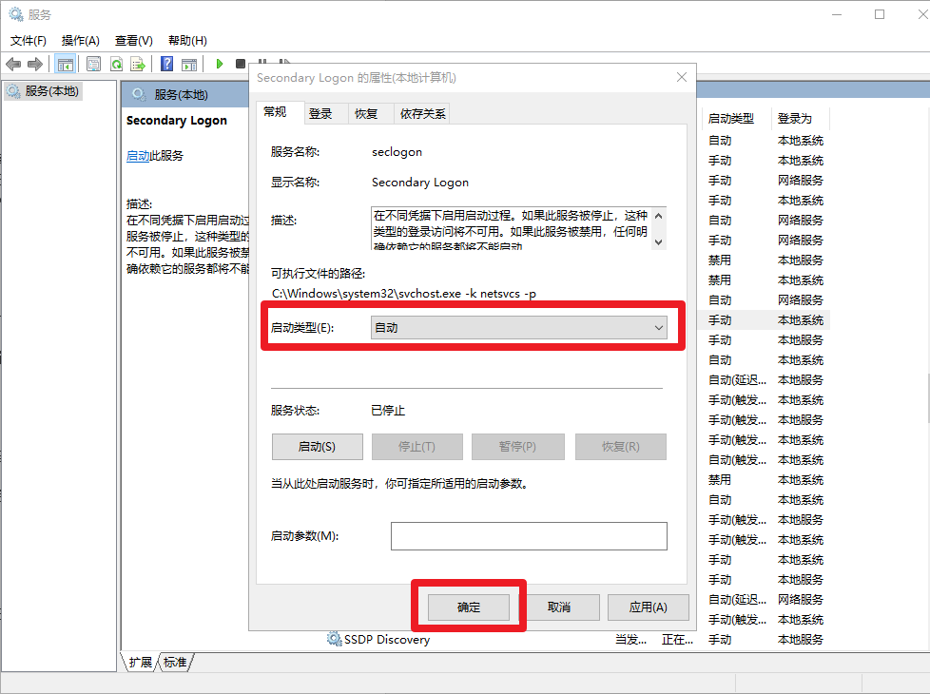This screenshot has height=694, width=930.
Task: Click the Back navigation arrow
Action: tap(12, 64)
